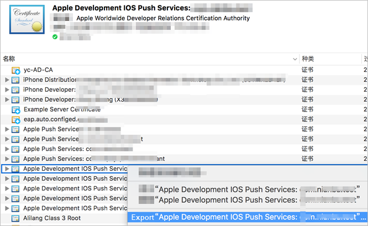The height and width of the screenshot is (226, 368).
Task: Click the bold 'Apple Development IOS Push Services:' heading
Action: point(122,8)
